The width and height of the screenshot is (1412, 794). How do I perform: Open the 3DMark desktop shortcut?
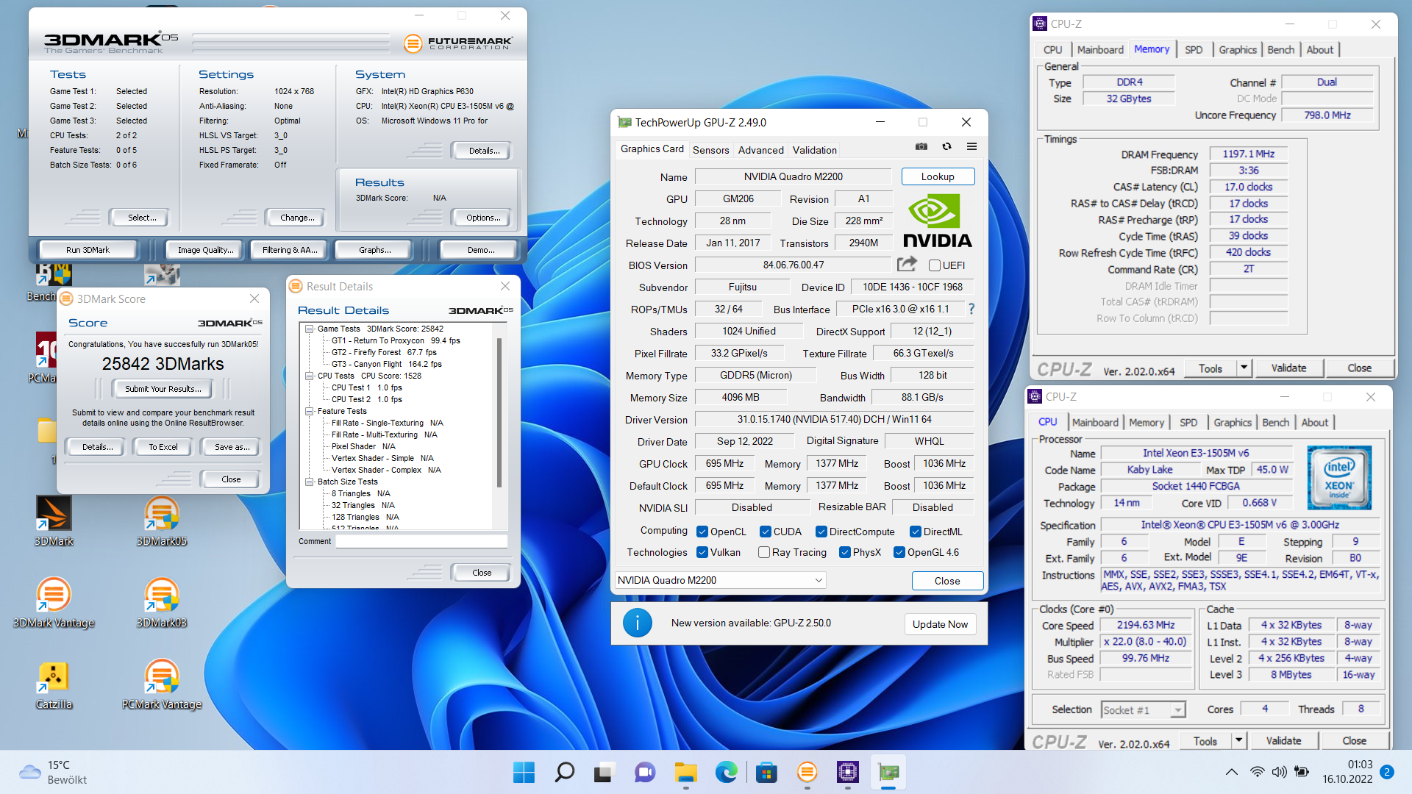(54, 520)
